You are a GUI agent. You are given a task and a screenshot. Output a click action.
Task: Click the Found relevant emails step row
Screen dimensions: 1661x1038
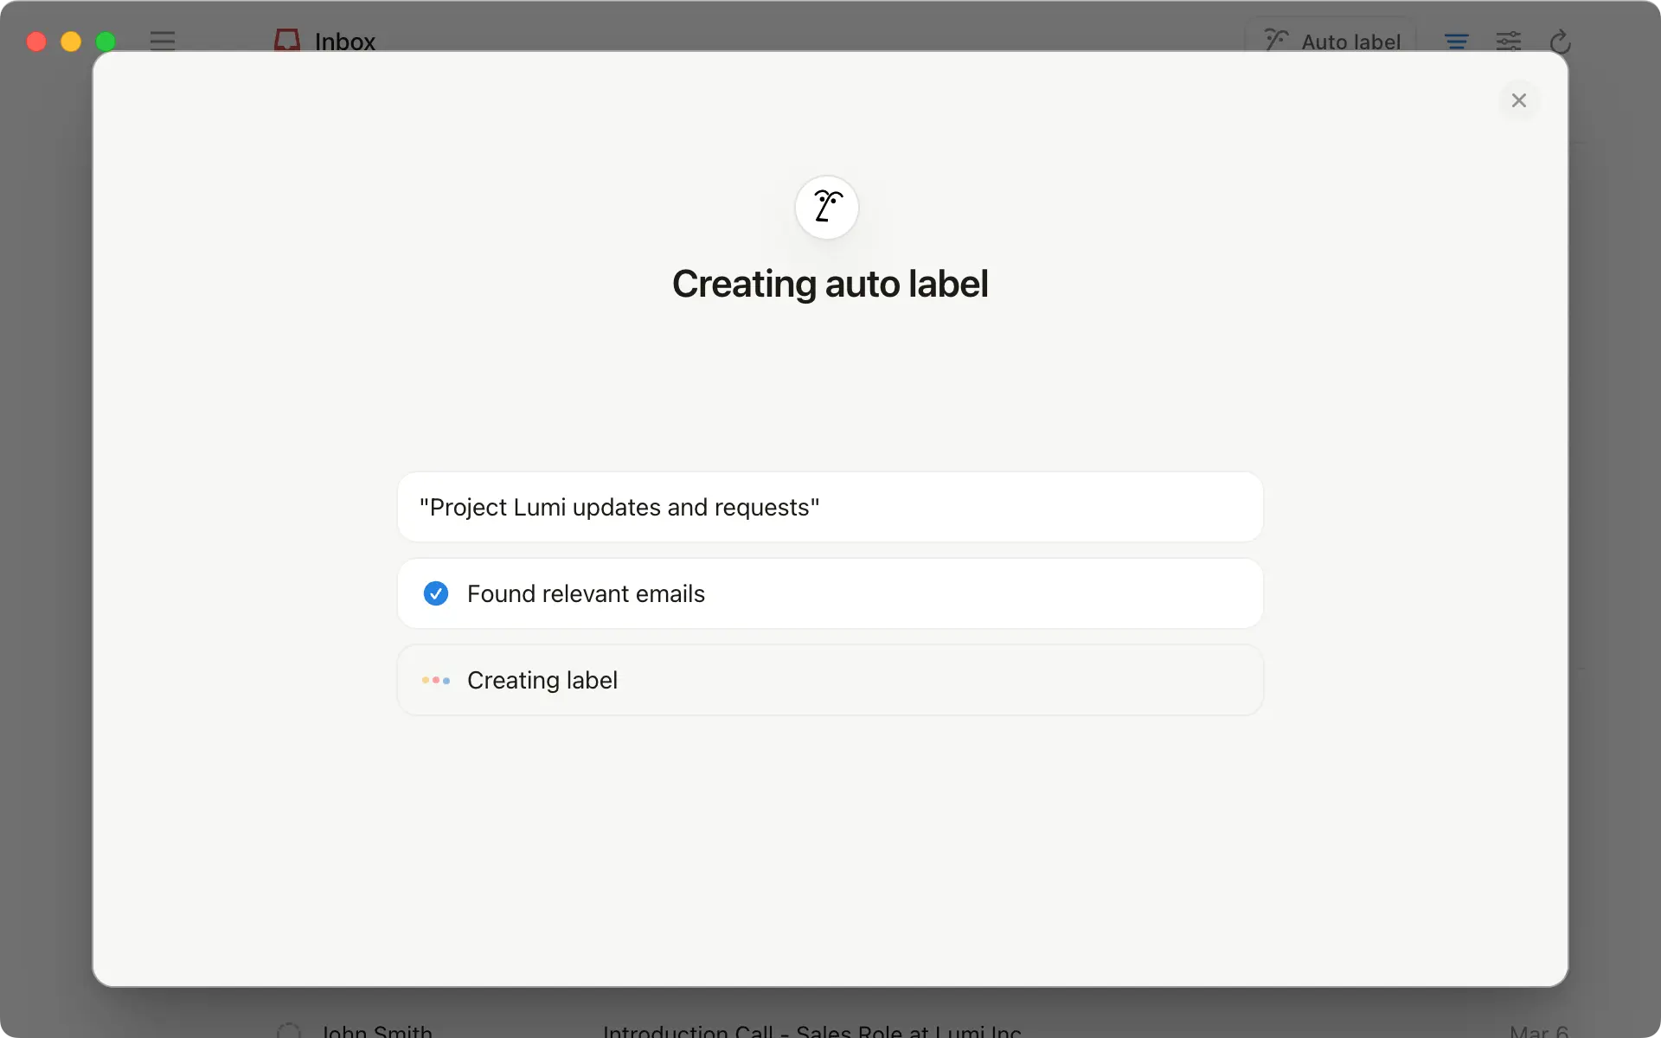tap(830, 593)
